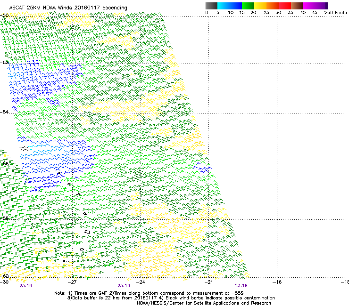Viewport: 349px width, 306px height.
Task: Click the green 15-20 knots color band
Action: click(x=248, y=6)
